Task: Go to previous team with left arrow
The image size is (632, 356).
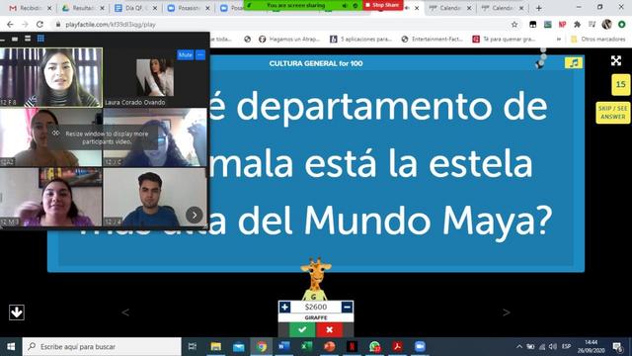Action: tap(125, 312)
